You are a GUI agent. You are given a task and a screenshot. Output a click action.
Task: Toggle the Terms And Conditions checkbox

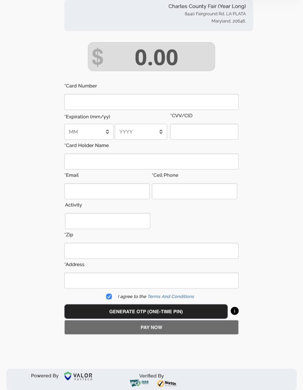pos(109,296)
